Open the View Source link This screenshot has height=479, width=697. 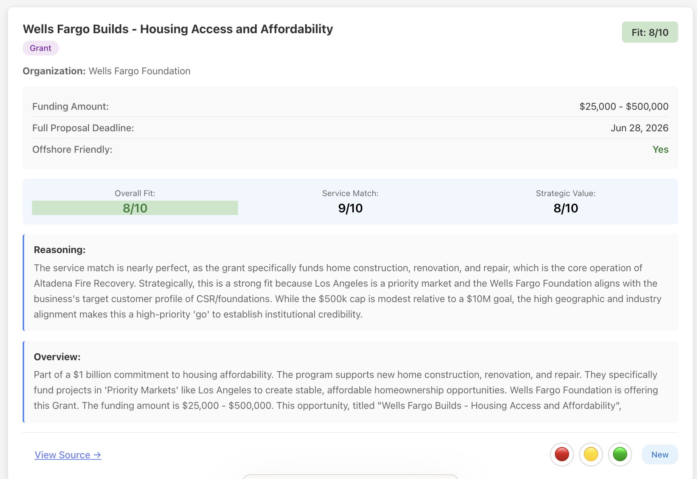tap(68, 455)
